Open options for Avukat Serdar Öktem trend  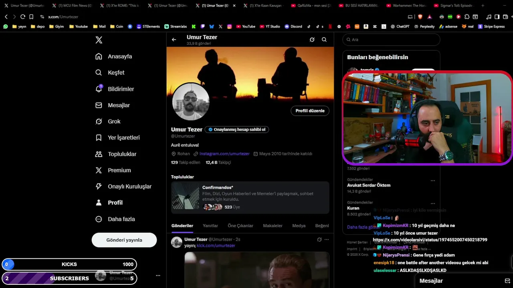tap(433, 180)
